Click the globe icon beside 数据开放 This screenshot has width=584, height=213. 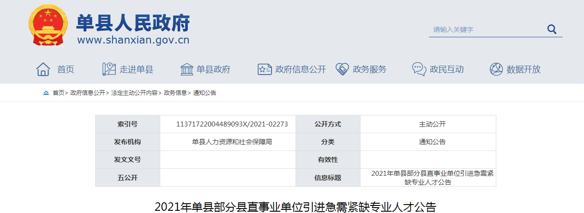coord(496,69)
